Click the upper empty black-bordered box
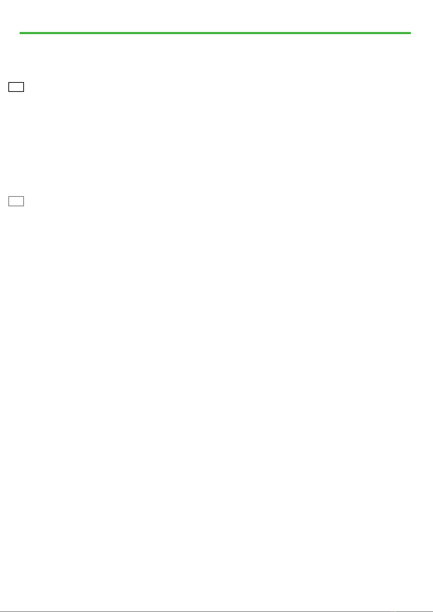 [x=16, y=87]
